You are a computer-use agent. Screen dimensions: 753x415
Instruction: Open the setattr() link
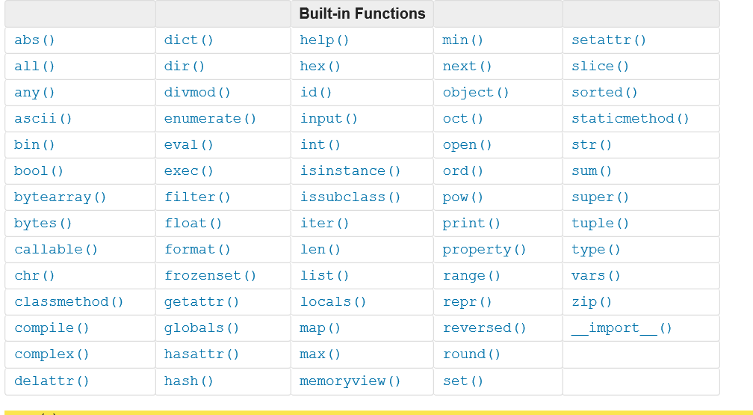tap(609, 40)
